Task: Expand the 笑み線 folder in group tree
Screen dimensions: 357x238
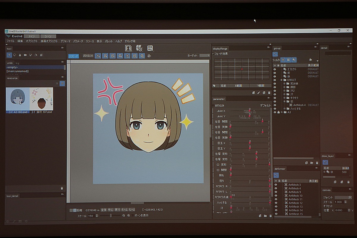Action: tap(284, 84)
